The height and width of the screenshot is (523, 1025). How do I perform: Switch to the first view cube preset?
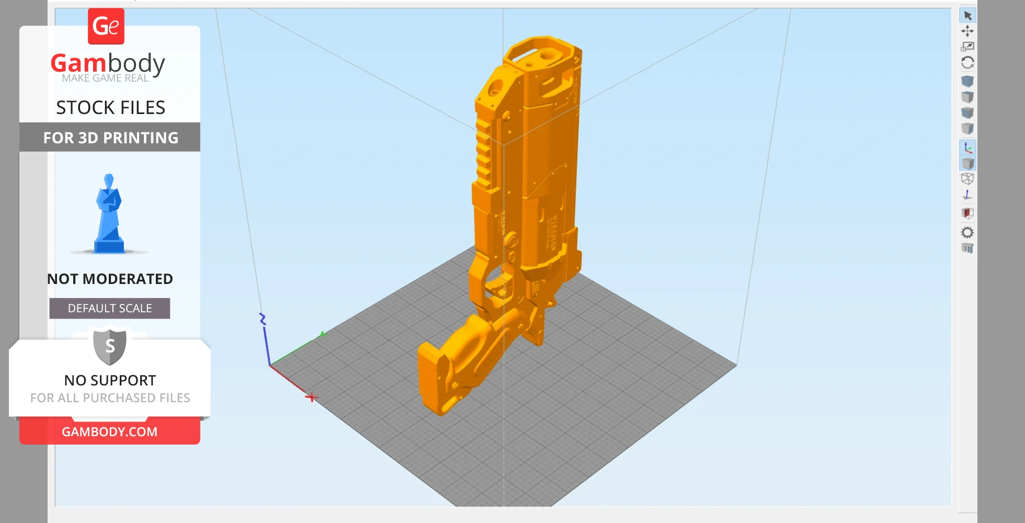point(969,81)
